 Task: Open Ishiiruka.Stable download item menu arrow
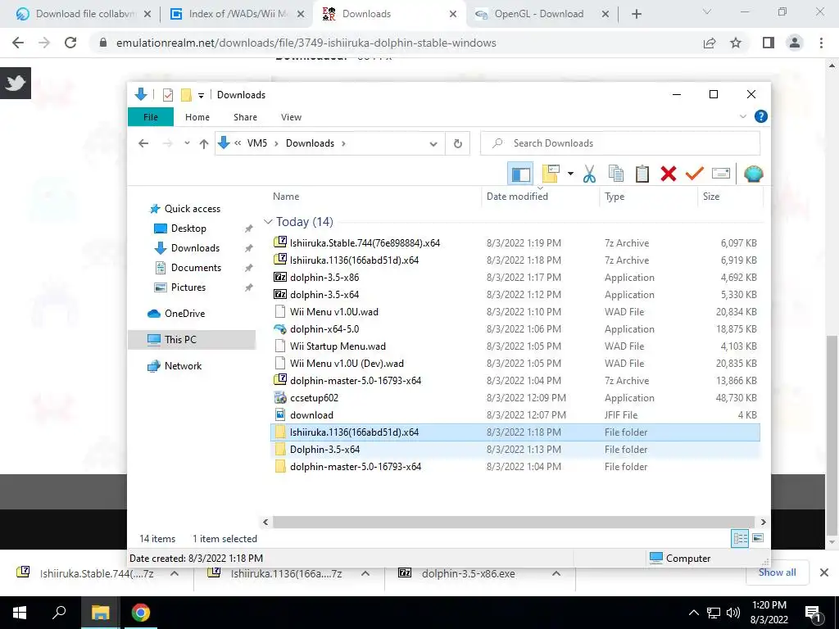[x=175, y=573]
